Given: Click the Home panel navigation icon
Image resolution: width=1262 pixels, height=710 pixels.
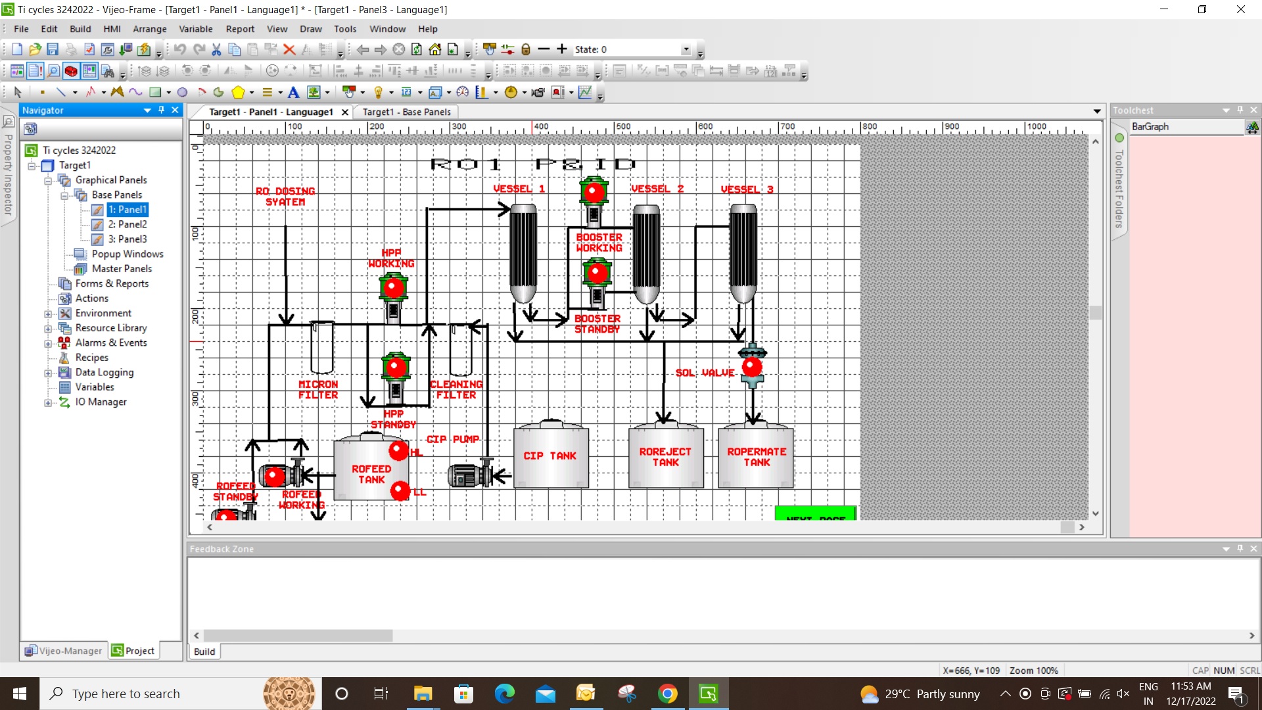Looking at the screenshot, I should (434, 49).
